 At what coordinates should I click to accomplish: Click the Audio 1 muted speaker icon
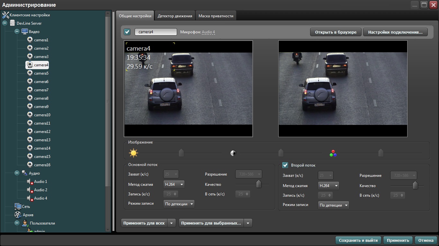(x=30, y=182)
